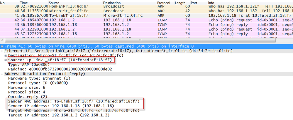Screen dimensions: 293x120
Task: Select Target IP address 192.168.1.2 line
Action: [59, 115]
